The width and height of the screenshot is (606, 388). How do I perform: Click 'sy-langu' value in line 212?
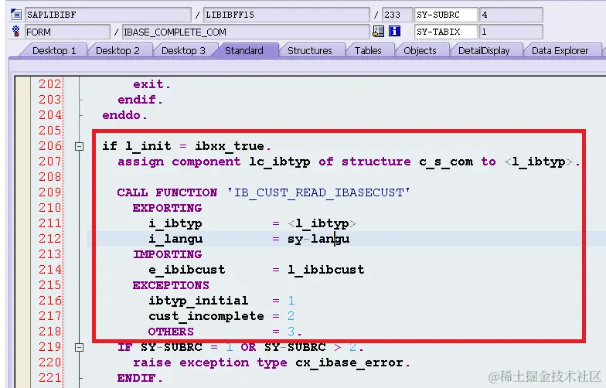(318, 239)
